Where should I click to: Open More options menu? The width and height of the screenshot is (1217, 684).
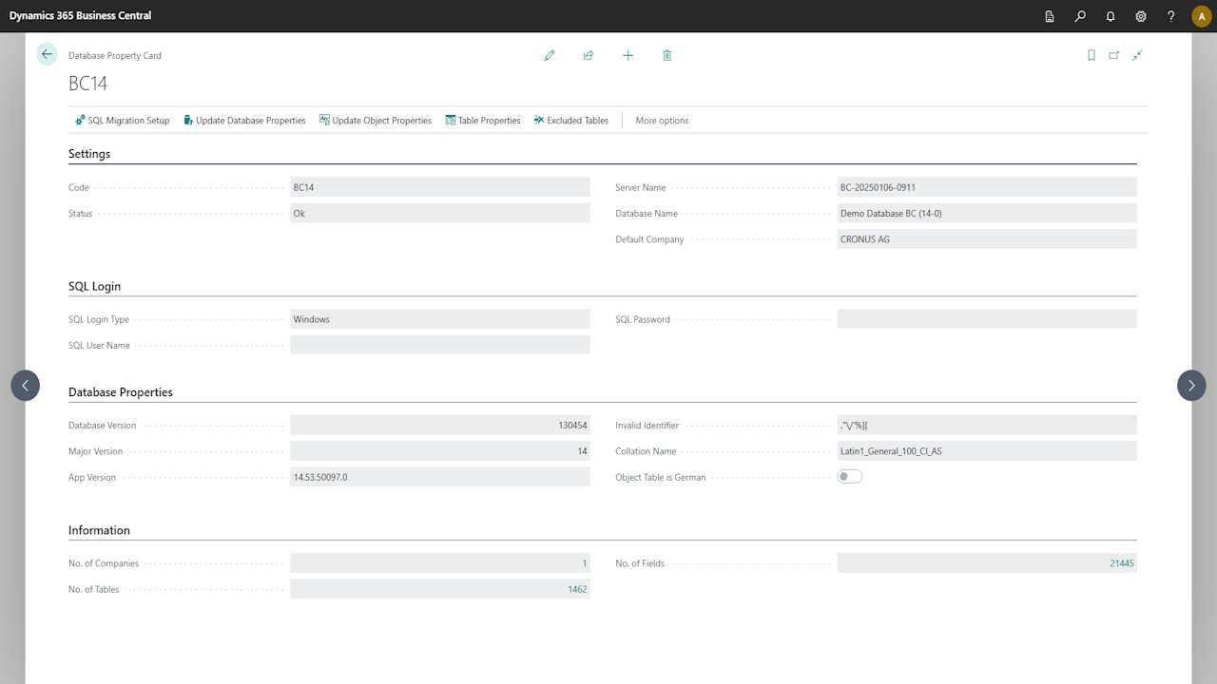(x=662, y=121)
